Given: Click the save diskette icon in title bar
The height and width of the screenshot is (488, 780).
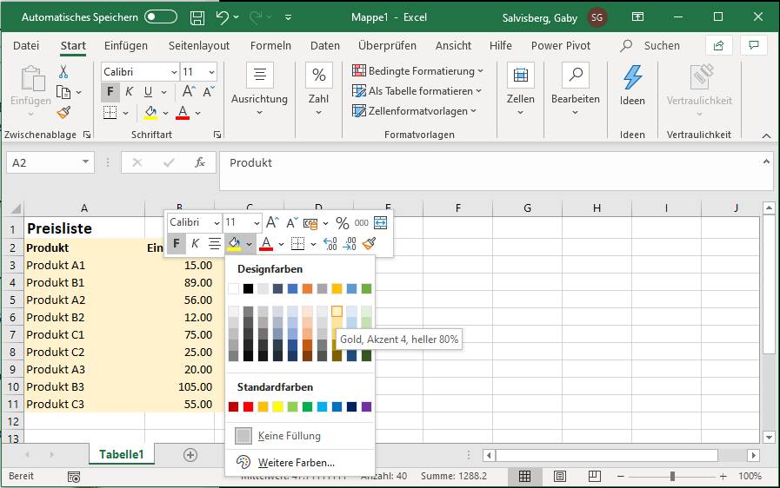Looking at the screenshot, I should [x=197, y=17].
